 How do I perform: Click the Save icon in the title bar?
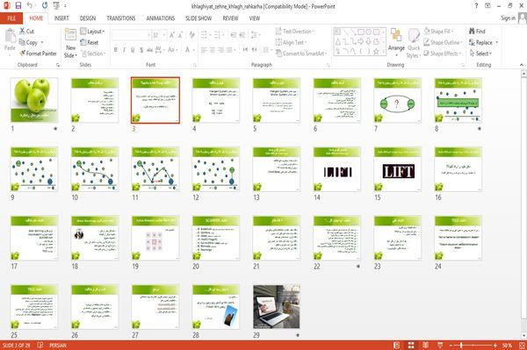[18, 6]
